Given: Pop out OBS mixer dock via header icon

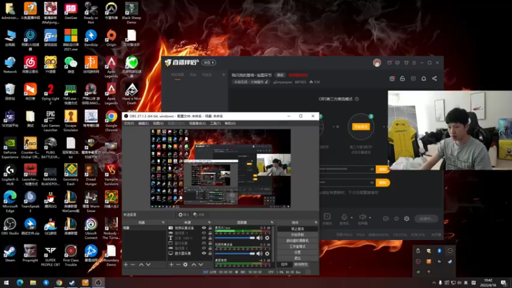Looking at the screenshot, I should (x=271, y=222).
